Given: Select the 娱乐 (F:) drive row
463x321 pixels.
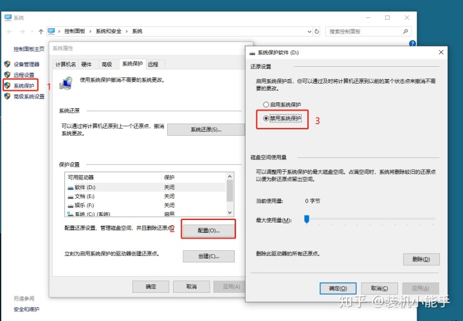Looking at the screenshot, I should point(145,205).
